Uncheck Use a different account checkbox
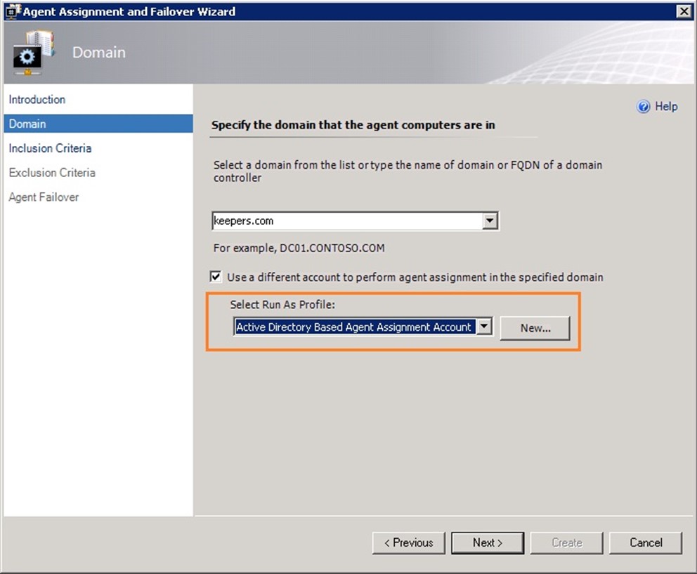 216,277
